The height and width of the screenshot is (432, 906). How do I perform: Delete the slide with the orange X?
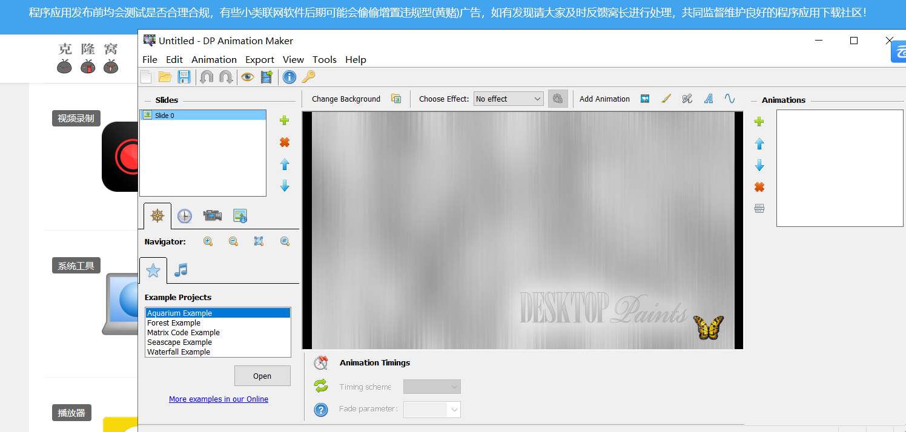coord(284,142)
